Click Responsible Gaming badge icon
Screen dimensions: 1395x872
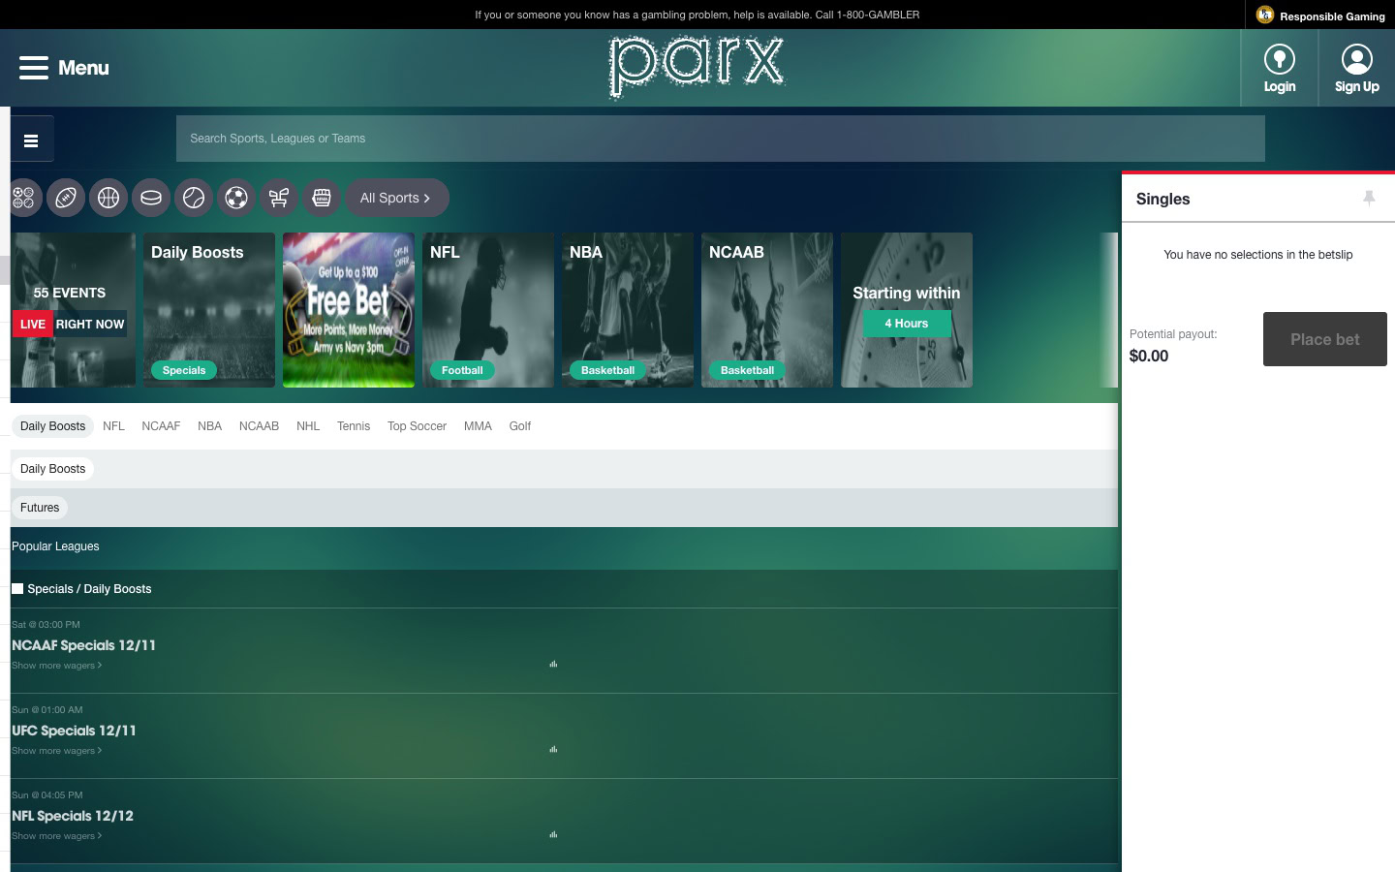coord(1265,15)
